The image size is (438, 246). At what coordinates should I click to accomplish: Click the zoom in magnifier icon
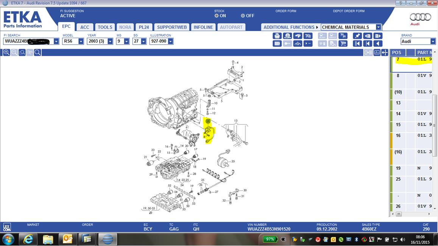[x=6, y=53]
